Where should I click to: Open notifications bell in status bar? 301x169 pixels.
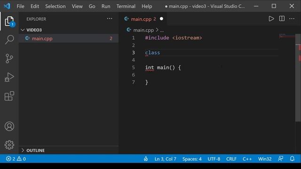[x=292, y=159]
